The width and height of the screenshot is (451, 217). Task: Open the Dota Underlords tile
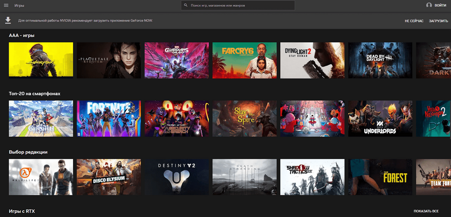point(380,119)
